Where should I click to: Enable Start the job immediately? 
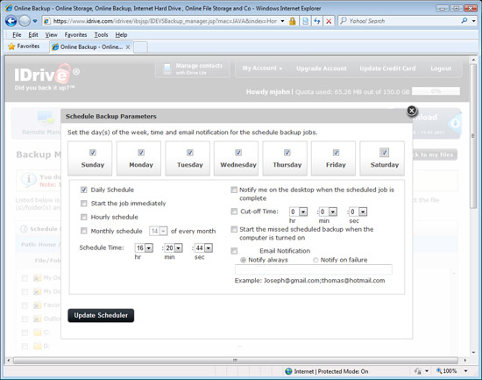pyautogui.click(x=83, y=204)
